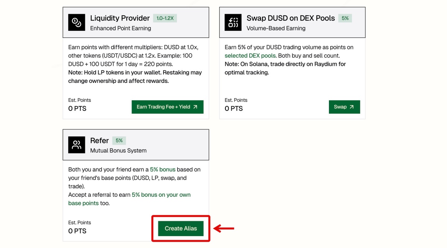This screenshot has width=447, height=248.
Task: Click the 5% badge next to Refer
Action: (119, 141)
